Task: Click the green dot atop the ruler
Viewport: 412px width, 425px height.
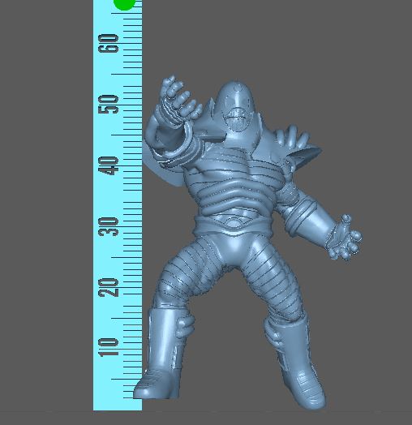Action: click(x=124, y=4)
